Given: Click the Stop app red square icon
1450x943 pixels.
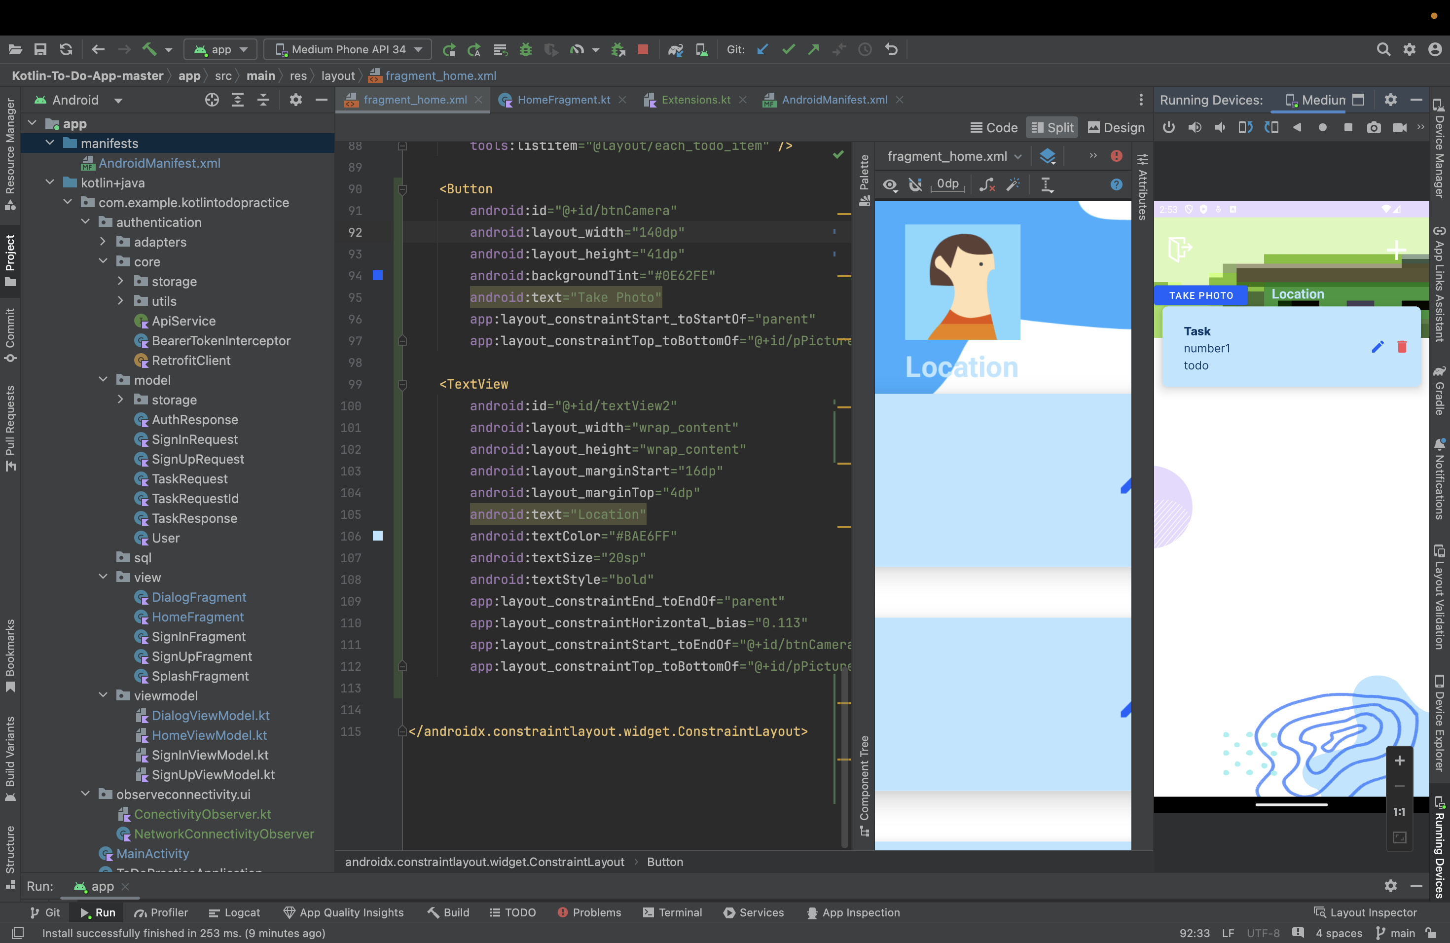Looking at the screenshot, I should 643,49.
